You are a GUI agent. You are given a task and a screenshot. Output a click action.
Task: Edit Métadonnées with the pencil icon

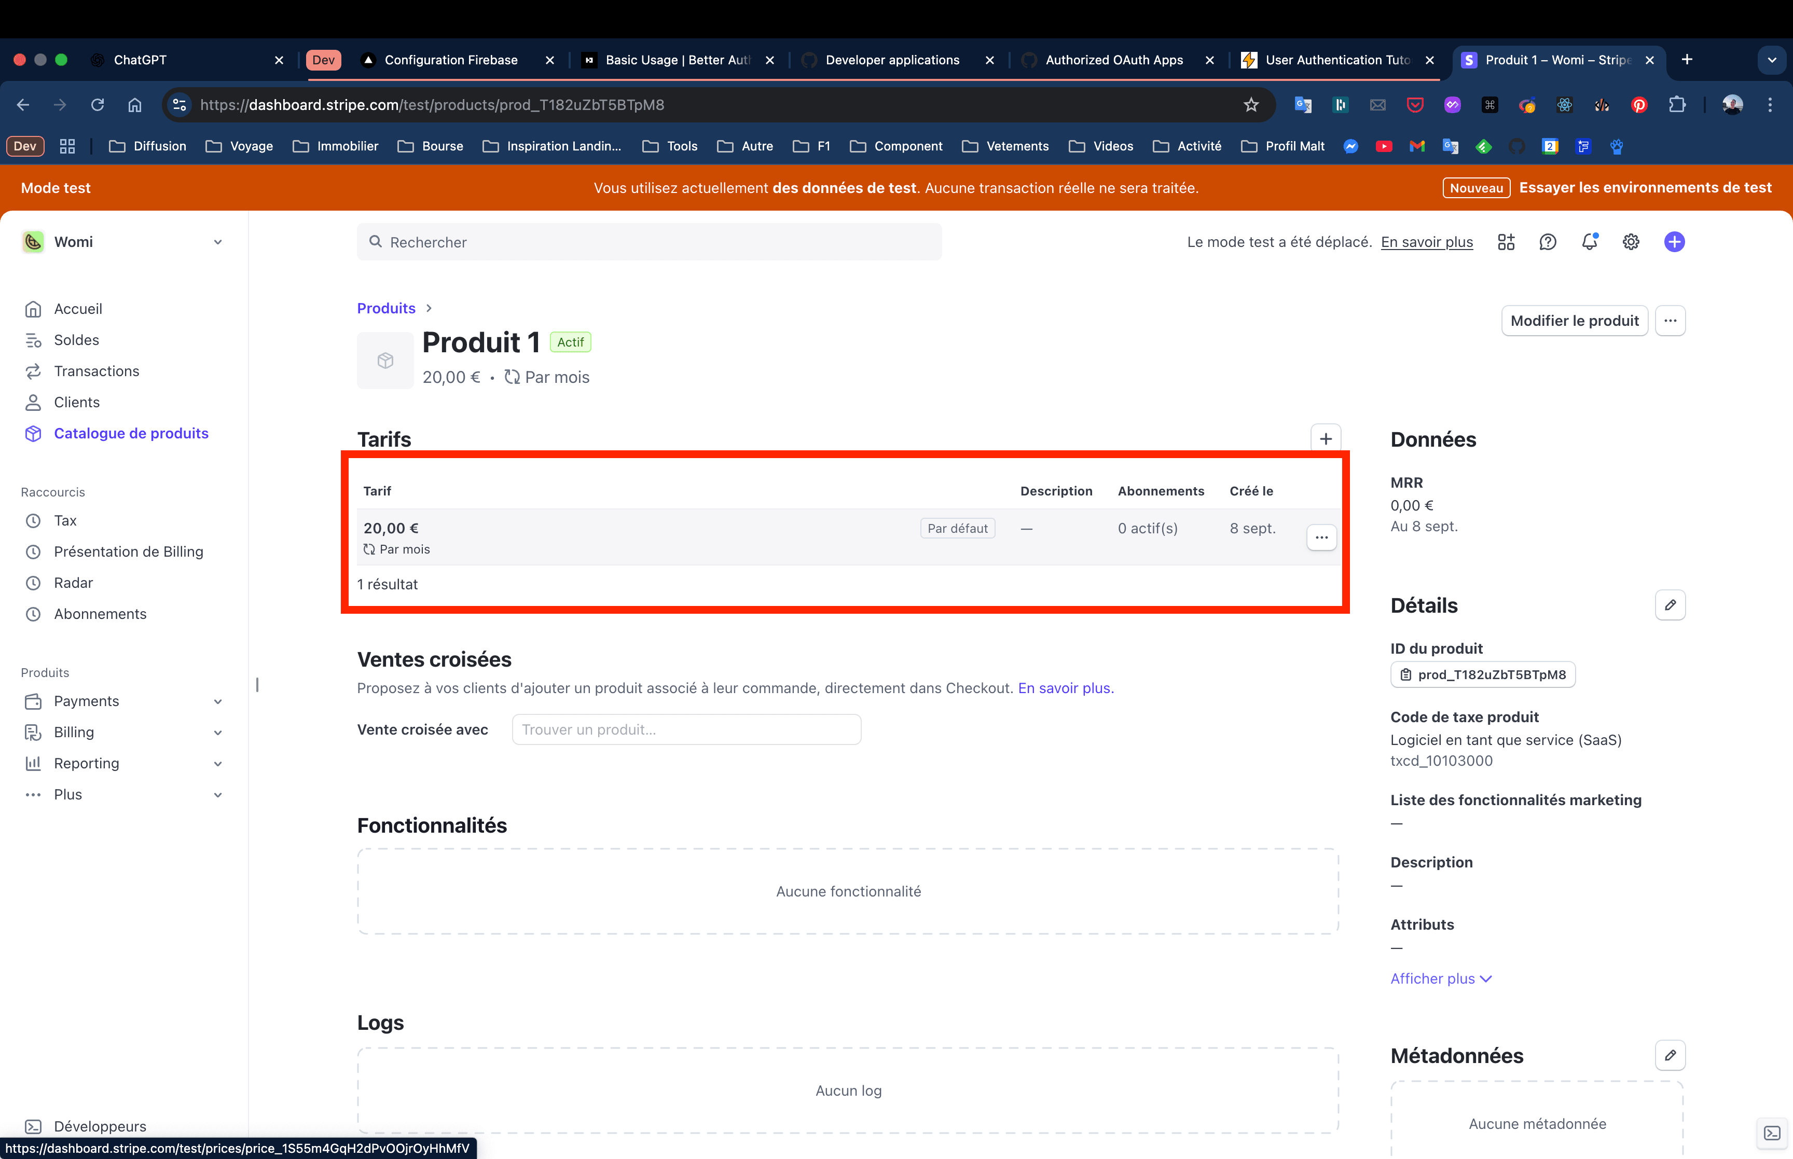point(1669,1055)
